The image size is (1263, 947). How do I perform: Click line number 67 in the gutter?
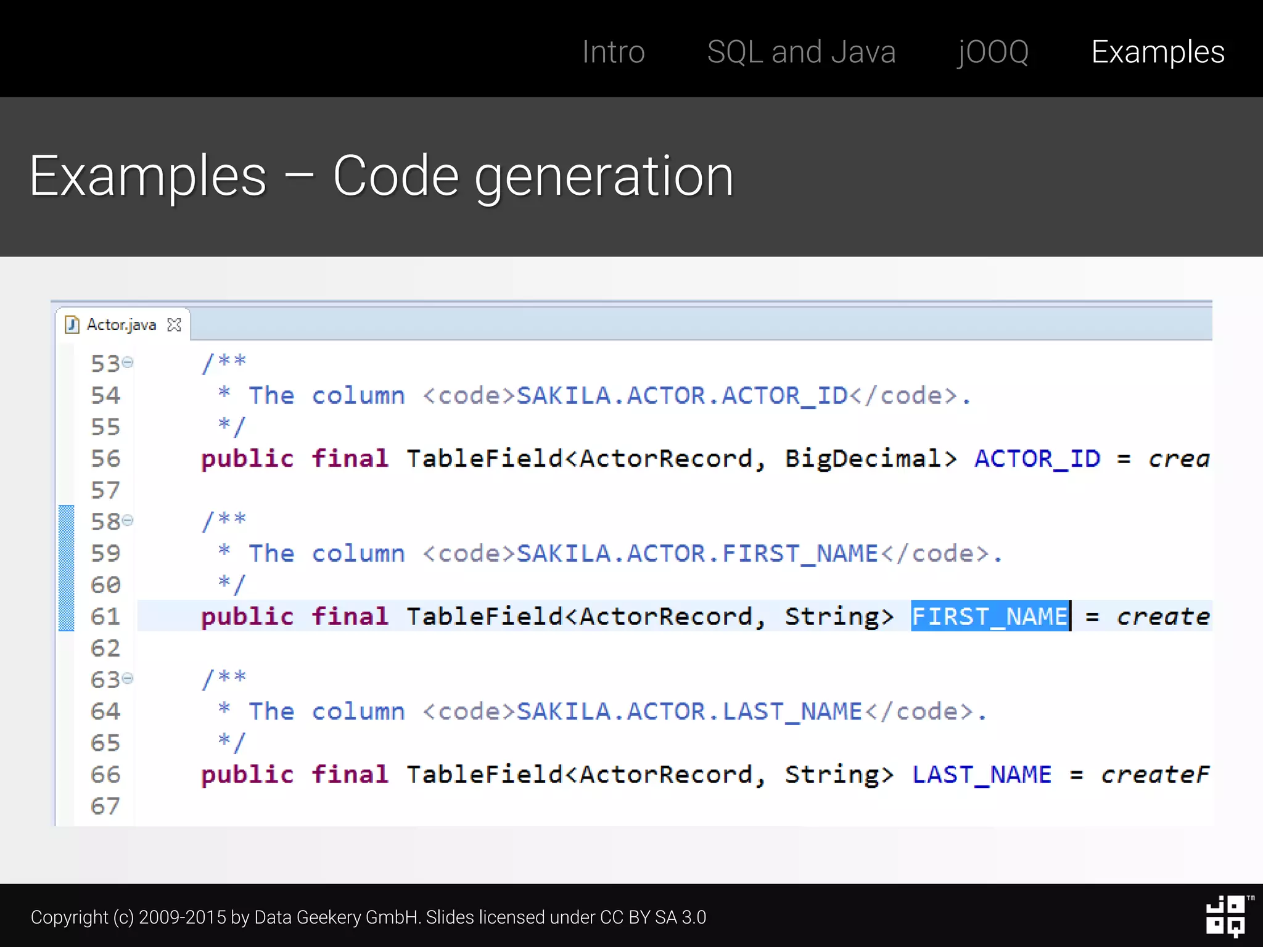[x=105, y=806]
